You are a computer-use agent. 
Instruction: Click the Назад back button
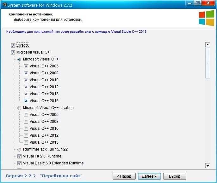click(x=124, y=176)
